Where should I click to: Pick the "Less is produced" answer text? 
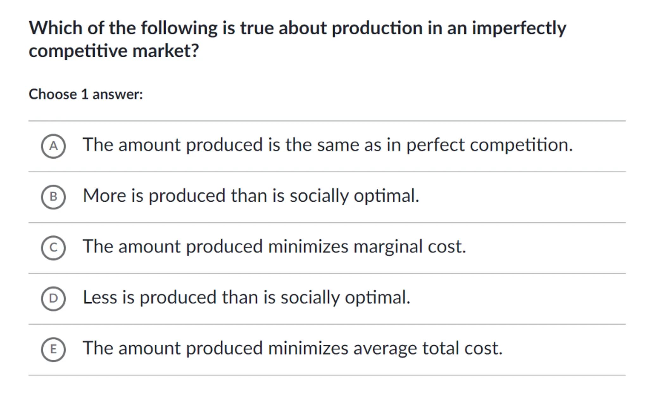point(246,297)
